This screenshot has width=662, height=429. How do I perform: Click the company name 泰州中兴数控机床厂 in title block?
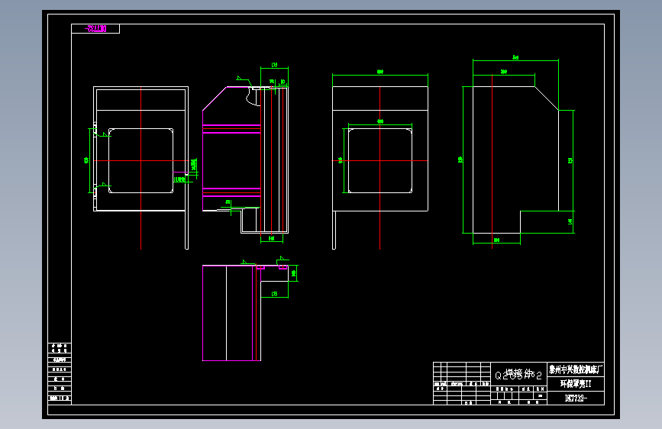tap(575, 370)
